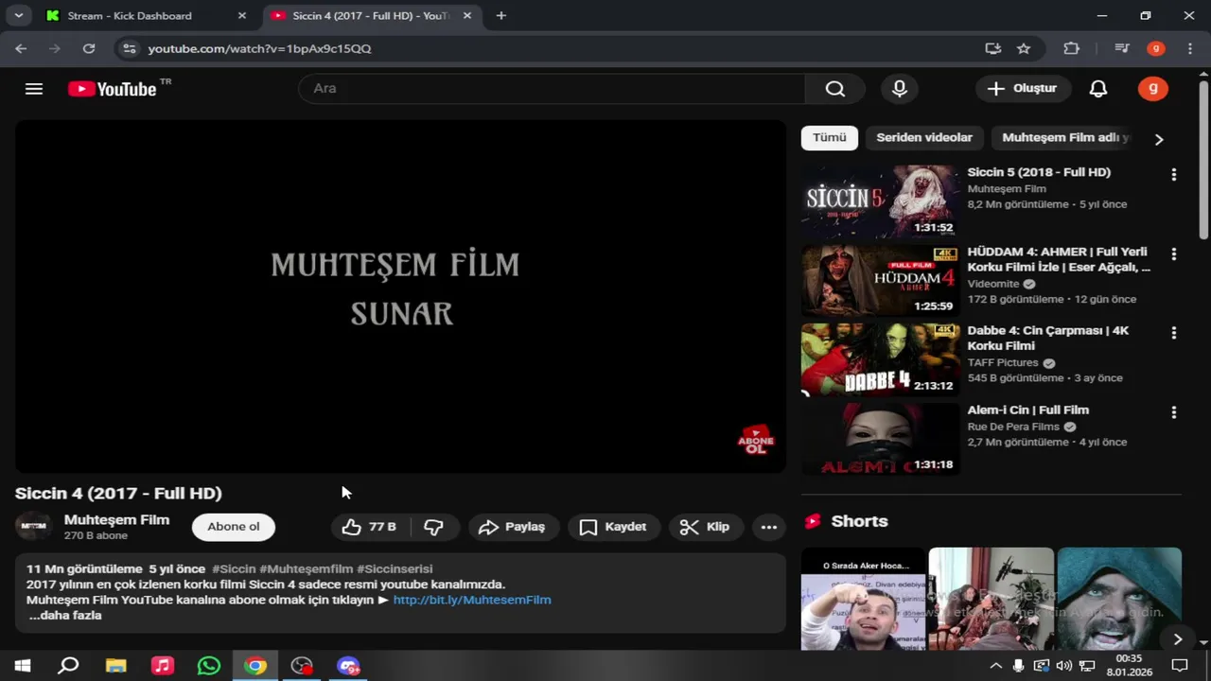Dislike the video with thumbs down
This screenshot has height=681, width=1211.
pyautogui.click(x=434, y=527)
